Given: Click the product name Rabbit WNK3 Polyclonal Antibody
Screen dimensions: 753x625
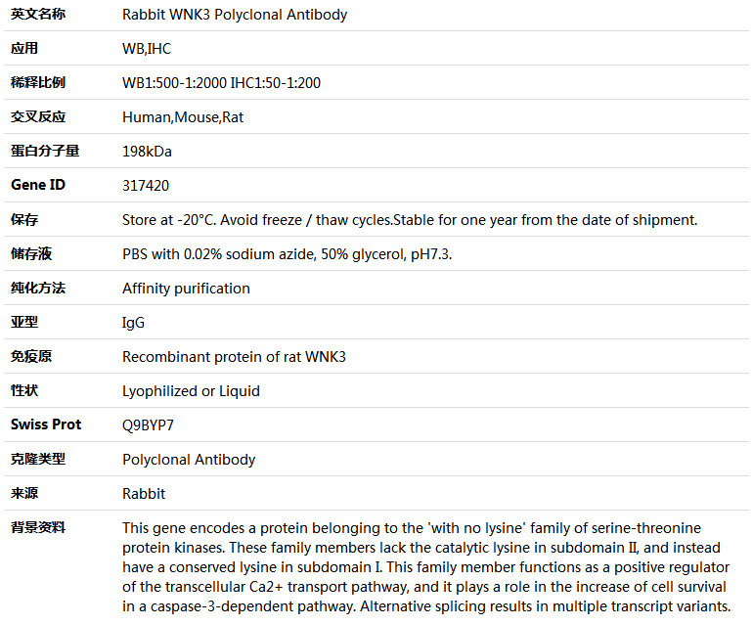Looking at the screenshot, I should point(235,15).
